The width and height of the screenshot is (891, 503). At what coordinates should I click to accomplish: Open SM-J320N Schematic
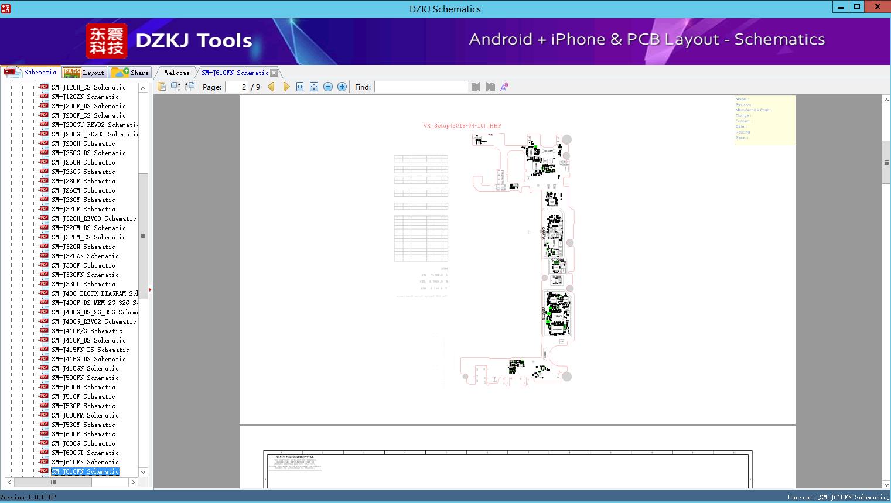pos(83,247)
